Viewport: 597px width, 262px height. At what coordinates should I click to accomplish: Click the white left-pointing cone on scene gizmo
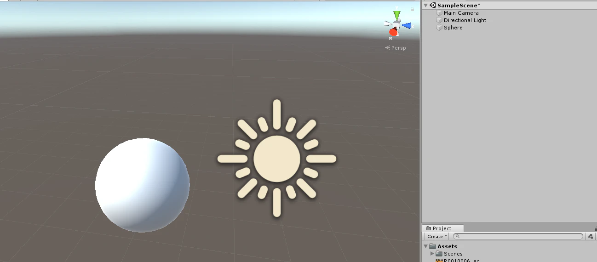click(x=388, y=23)
